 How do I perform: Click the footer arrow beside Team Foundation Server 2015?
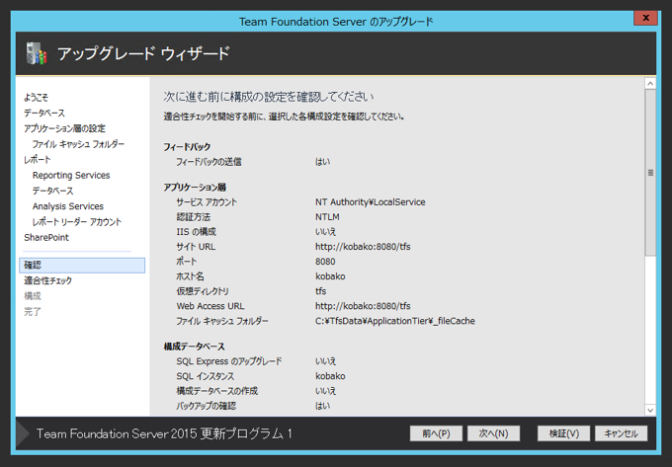[23, 433]
